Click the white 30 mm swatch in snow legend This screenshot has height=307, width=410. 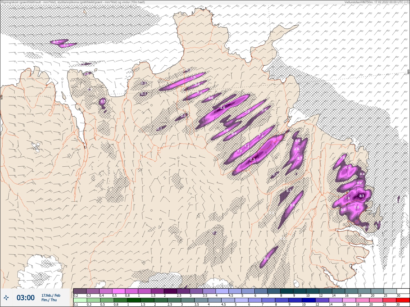click(403, 291)
